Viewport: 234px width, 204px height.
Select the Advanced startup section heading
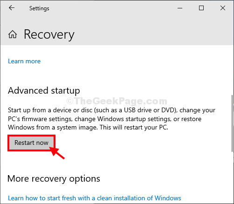(x=44, y=91)
